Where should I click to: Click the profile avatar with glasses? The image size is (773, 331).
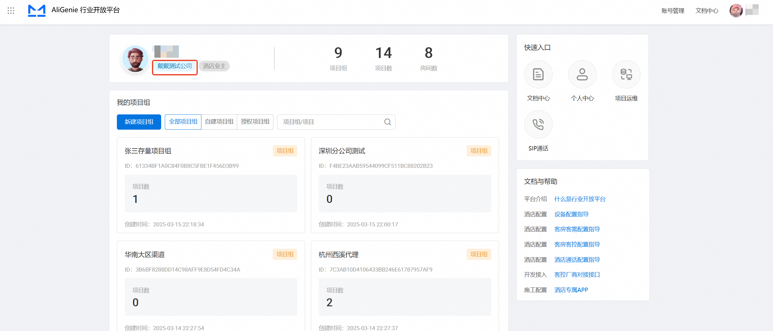[135, 59]
